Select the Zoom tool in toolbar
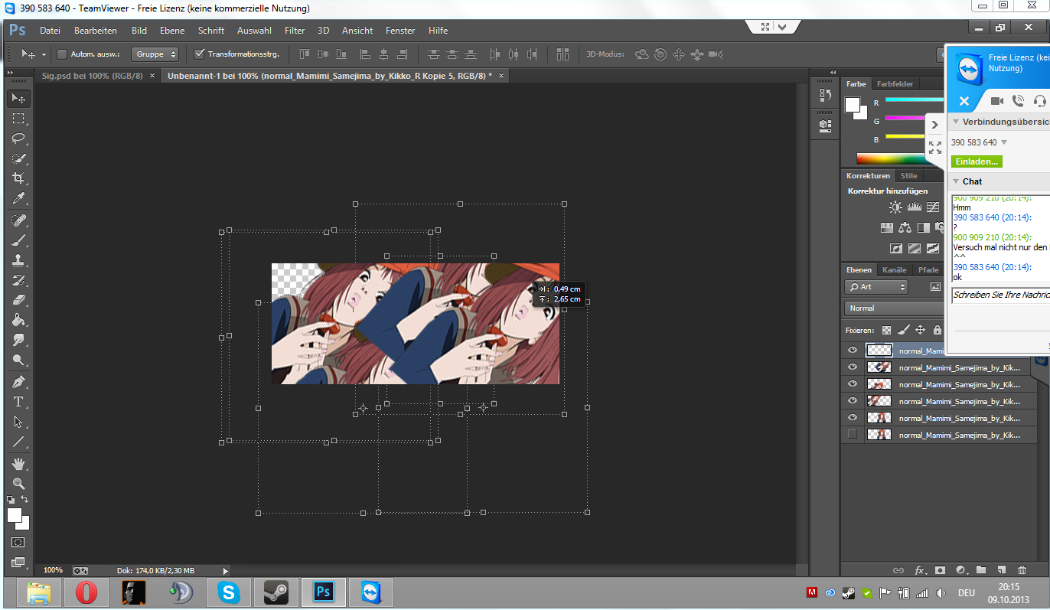 point(18,484)
